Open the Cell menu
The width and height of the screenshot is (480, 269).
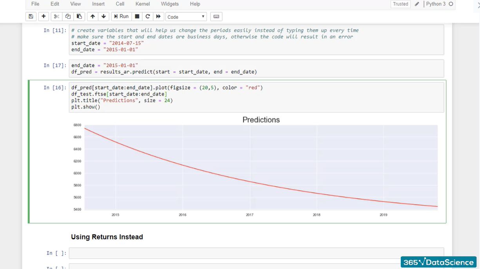click(120, 4)
